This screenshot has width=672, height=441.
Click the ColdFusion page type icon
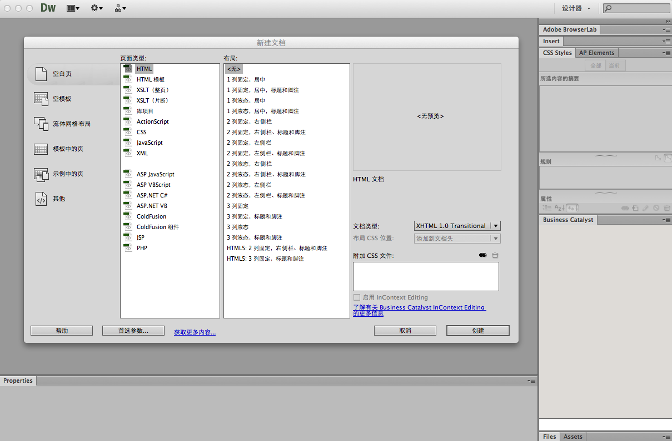[128, 216]
